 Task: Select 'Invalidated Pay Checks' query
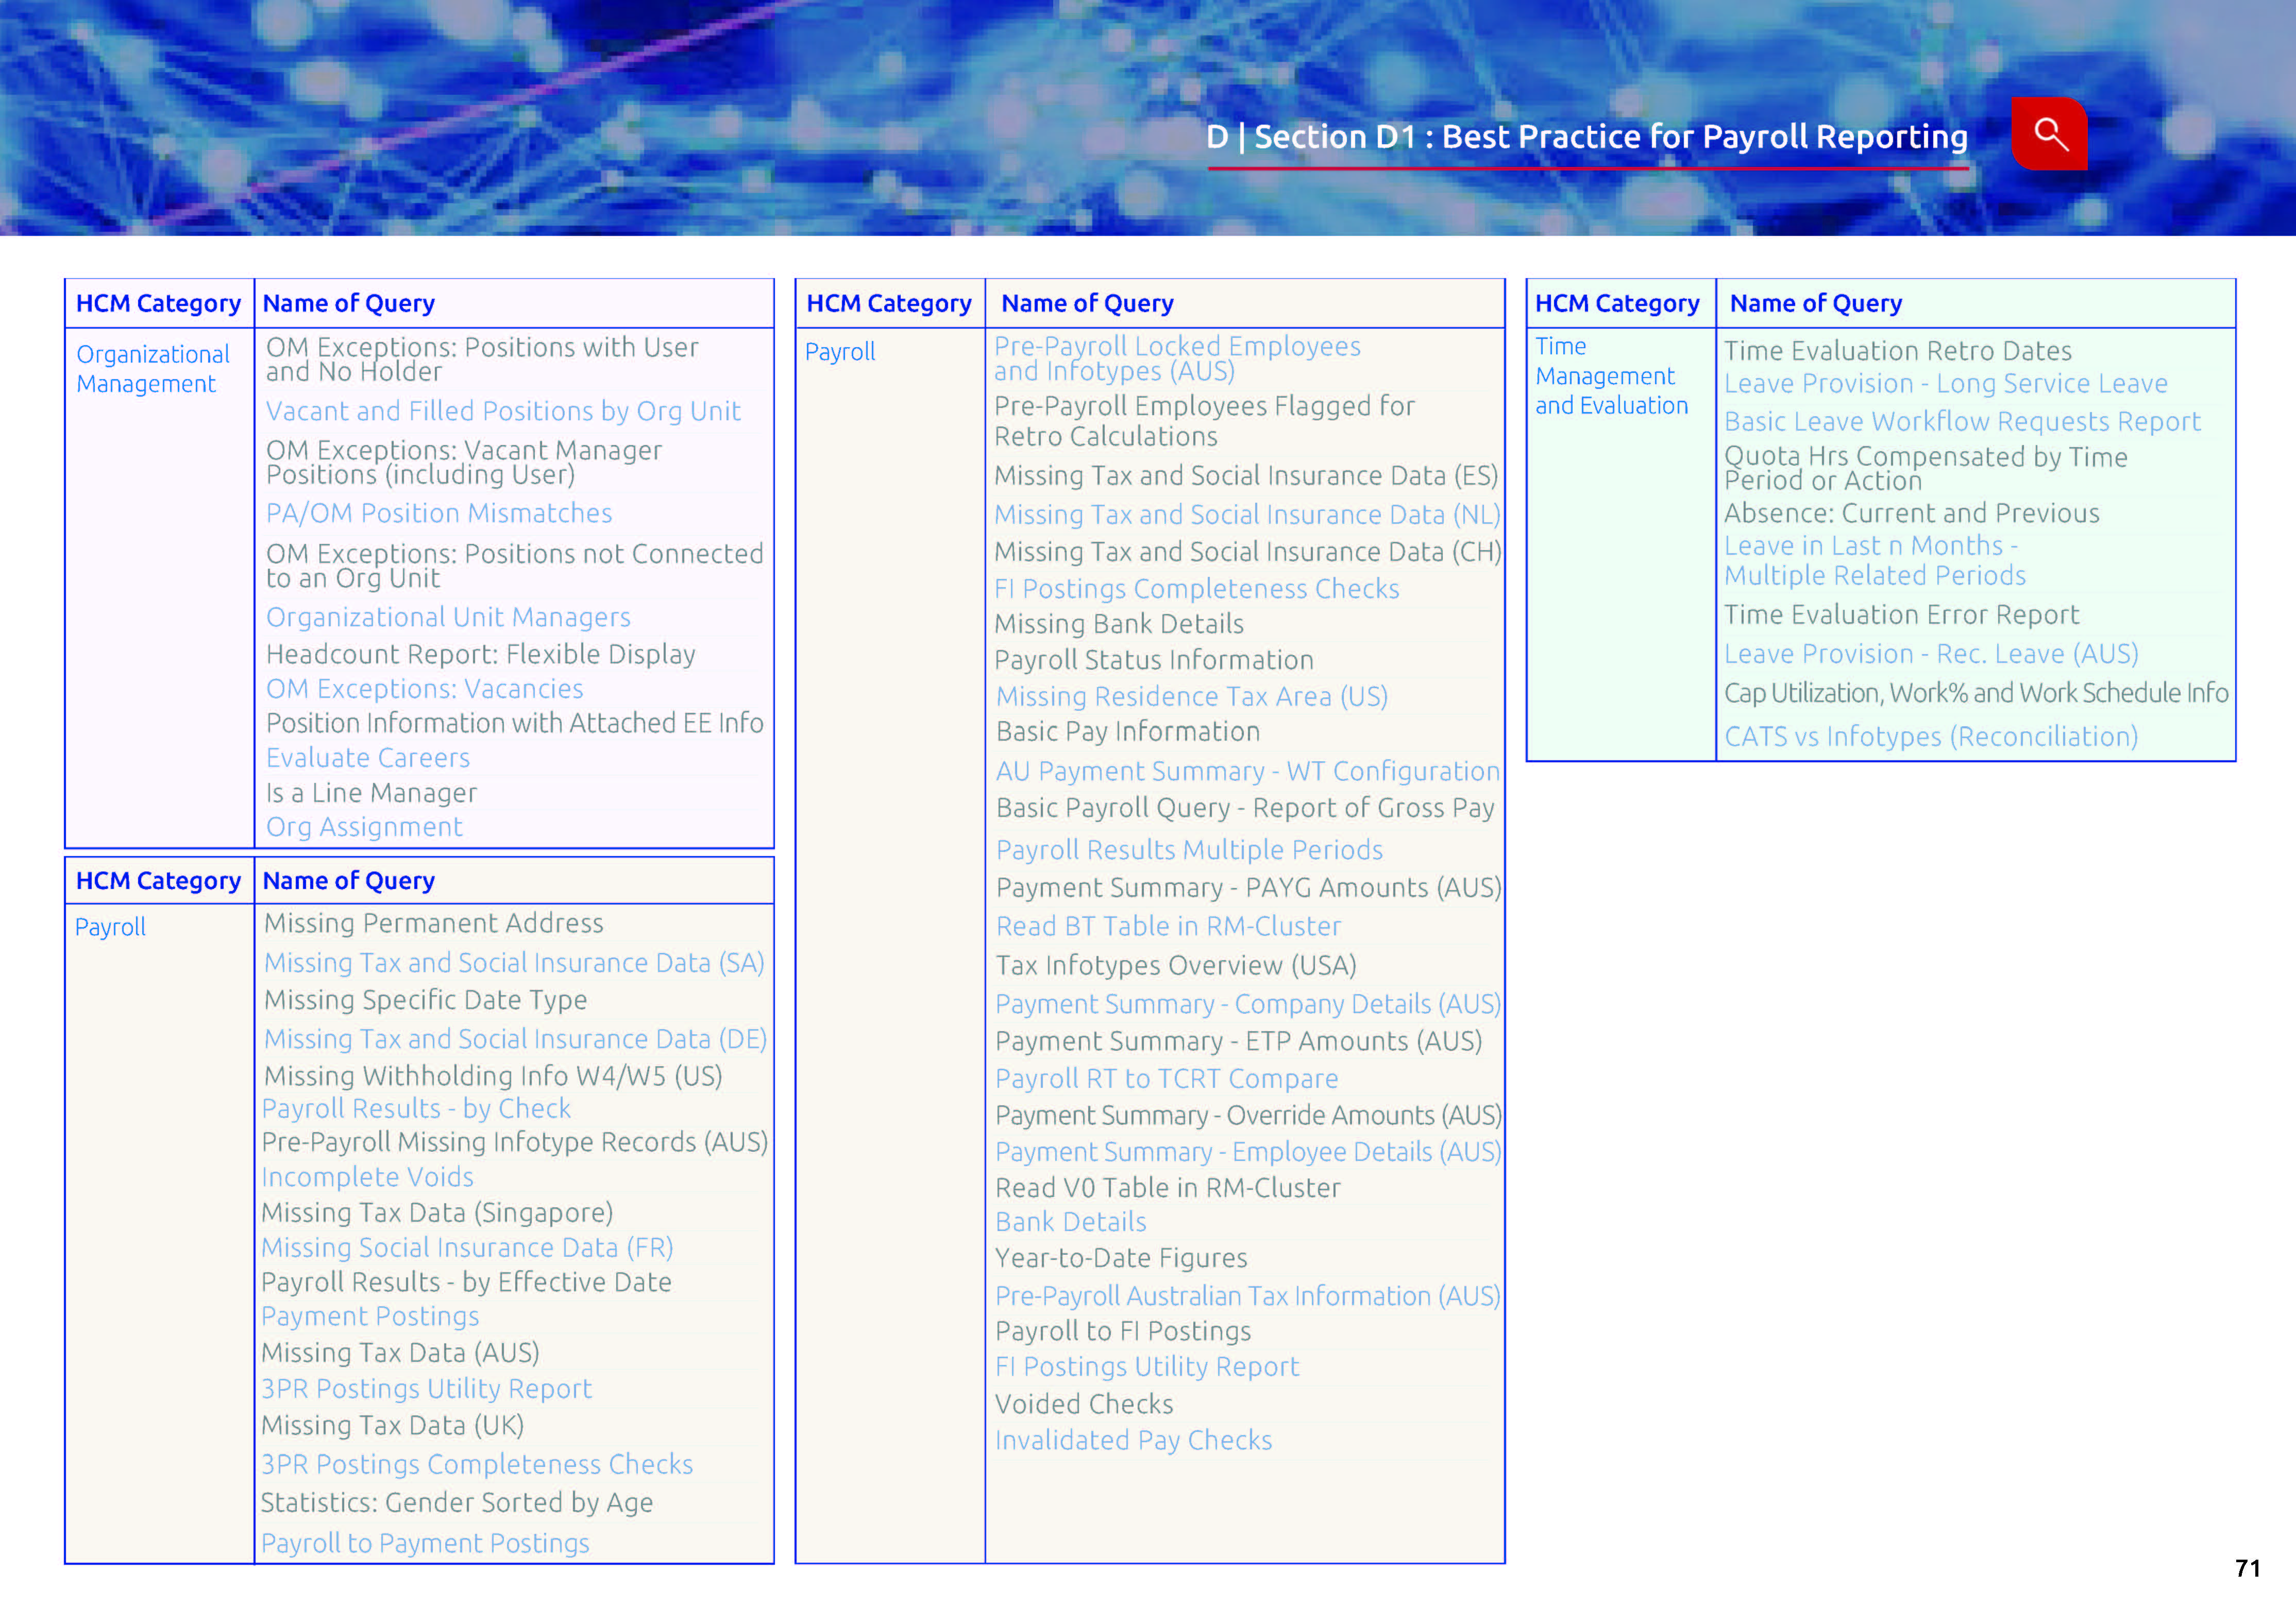(1133, 1440)
